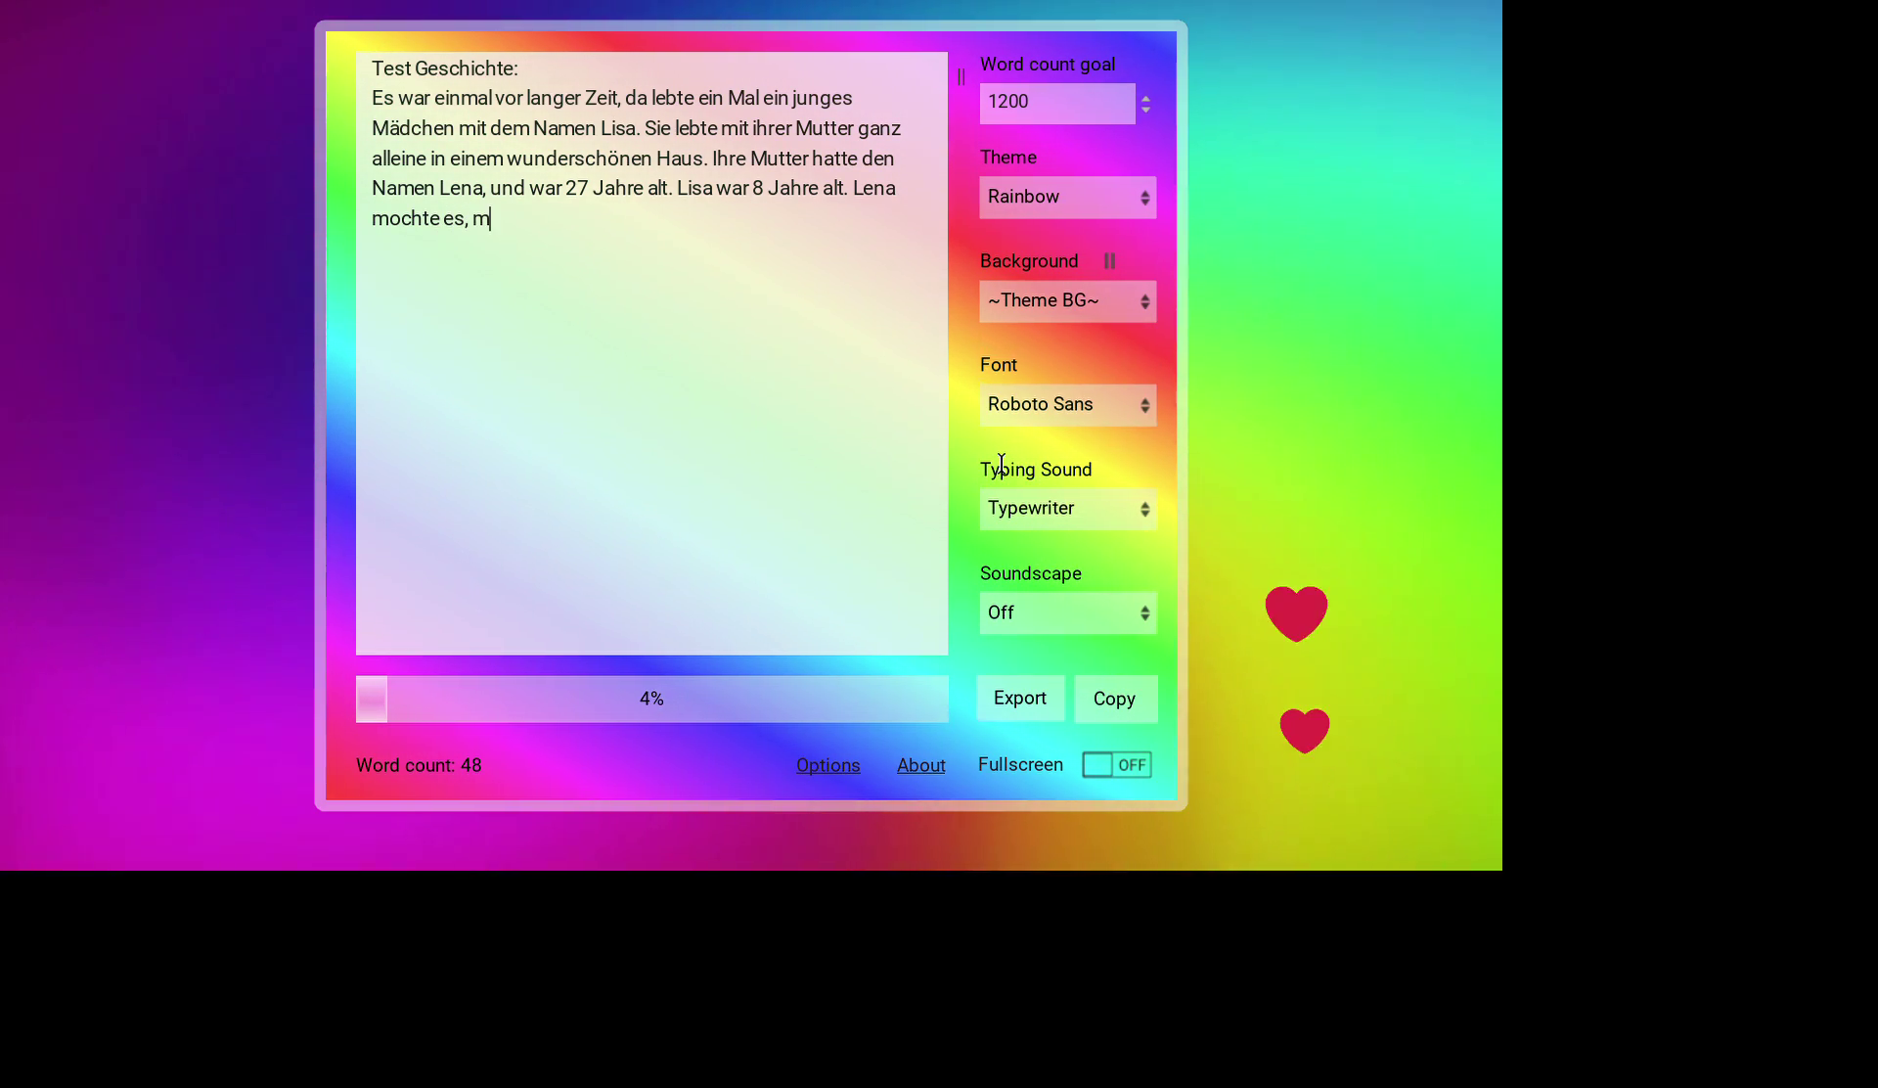
Task: Focus the Word count goal field with 1200
Action: pos(1057,103)
